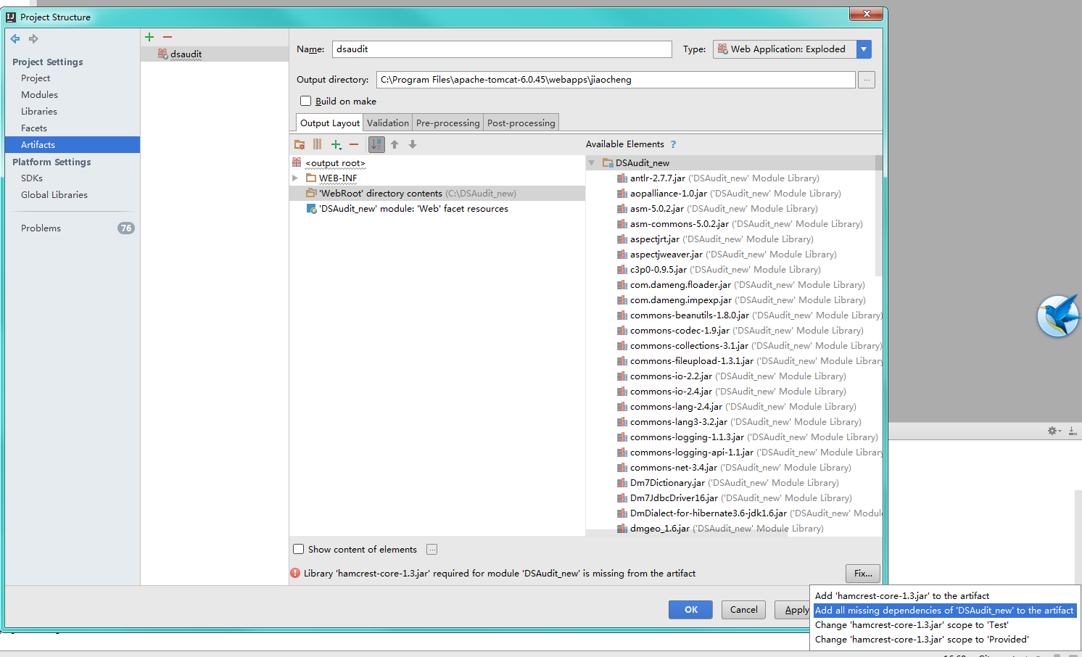Click into the artifact Name field

pos(502,49)
